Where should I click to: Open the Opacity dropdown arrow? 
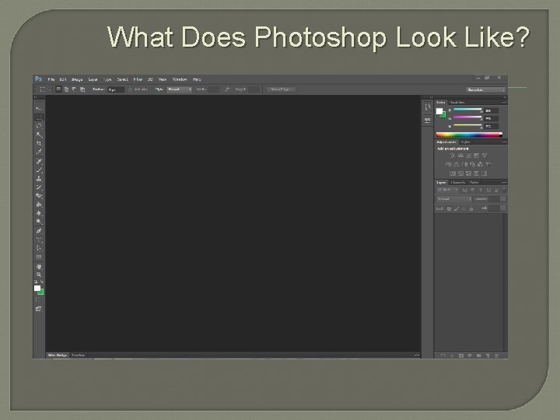click(503, 199)
